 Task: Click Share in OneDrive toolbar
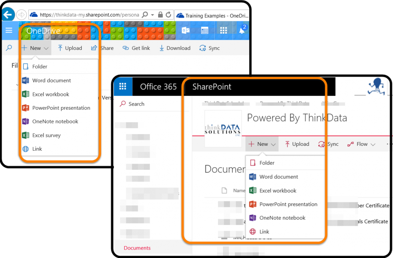[102, 48]
